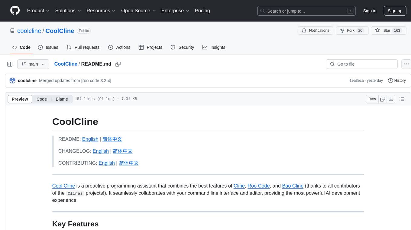The width and height of the screenshot is (411, 230).
Task: Switch to the Code view mode
Action: 42,99
